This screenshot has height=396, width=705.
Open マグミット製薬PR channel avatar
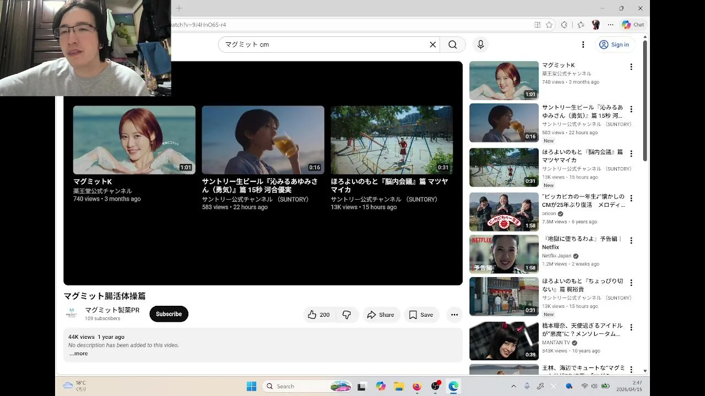72,313
